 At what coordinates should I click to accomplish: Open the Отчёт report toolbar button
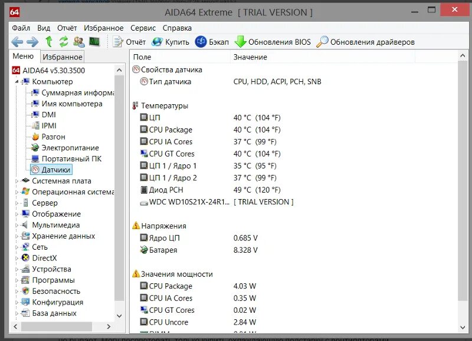coord(129,42)
